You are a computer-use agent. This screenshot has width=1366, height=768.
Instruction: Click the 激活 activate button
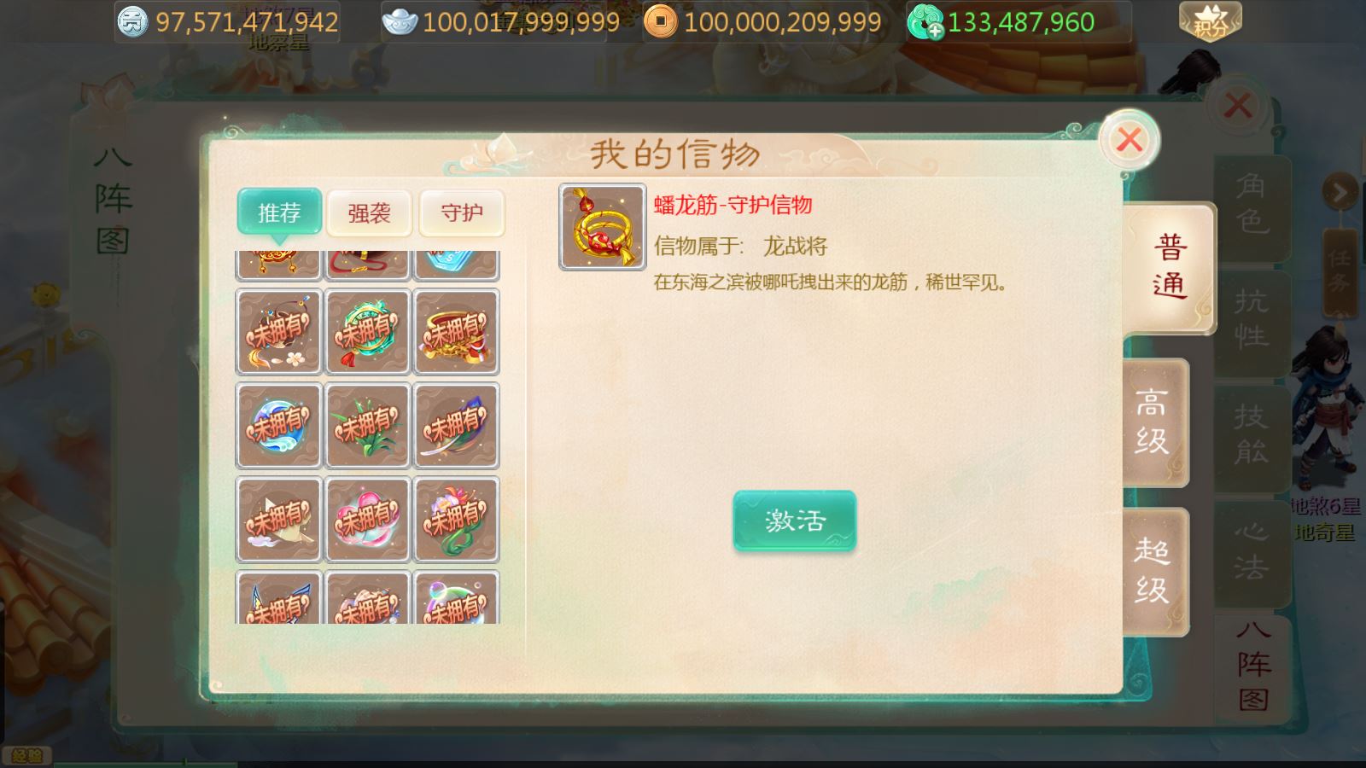794,521
